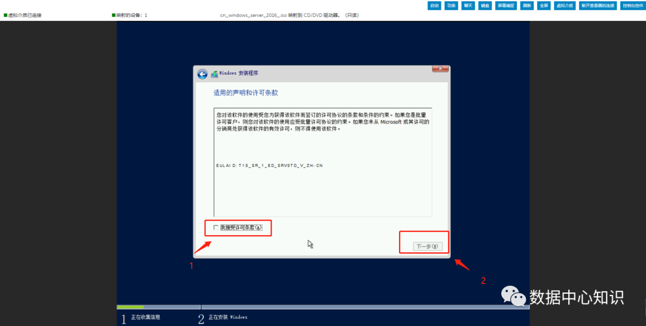
Task: Click the 启动 (Boot) button
Action: coord(434,6)
